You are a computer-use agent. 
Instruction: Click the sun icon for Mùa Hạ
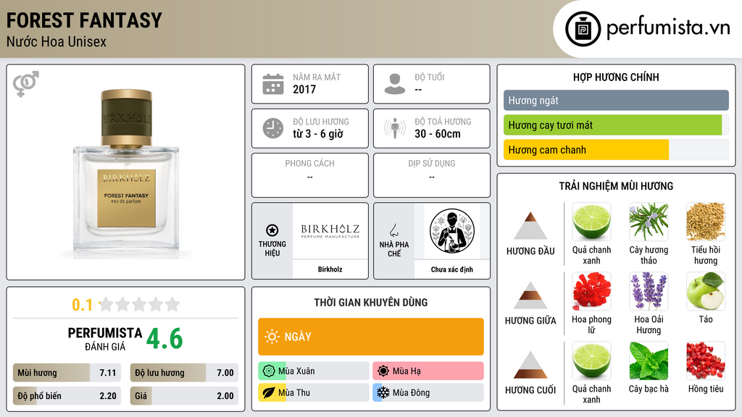(383, 371)
